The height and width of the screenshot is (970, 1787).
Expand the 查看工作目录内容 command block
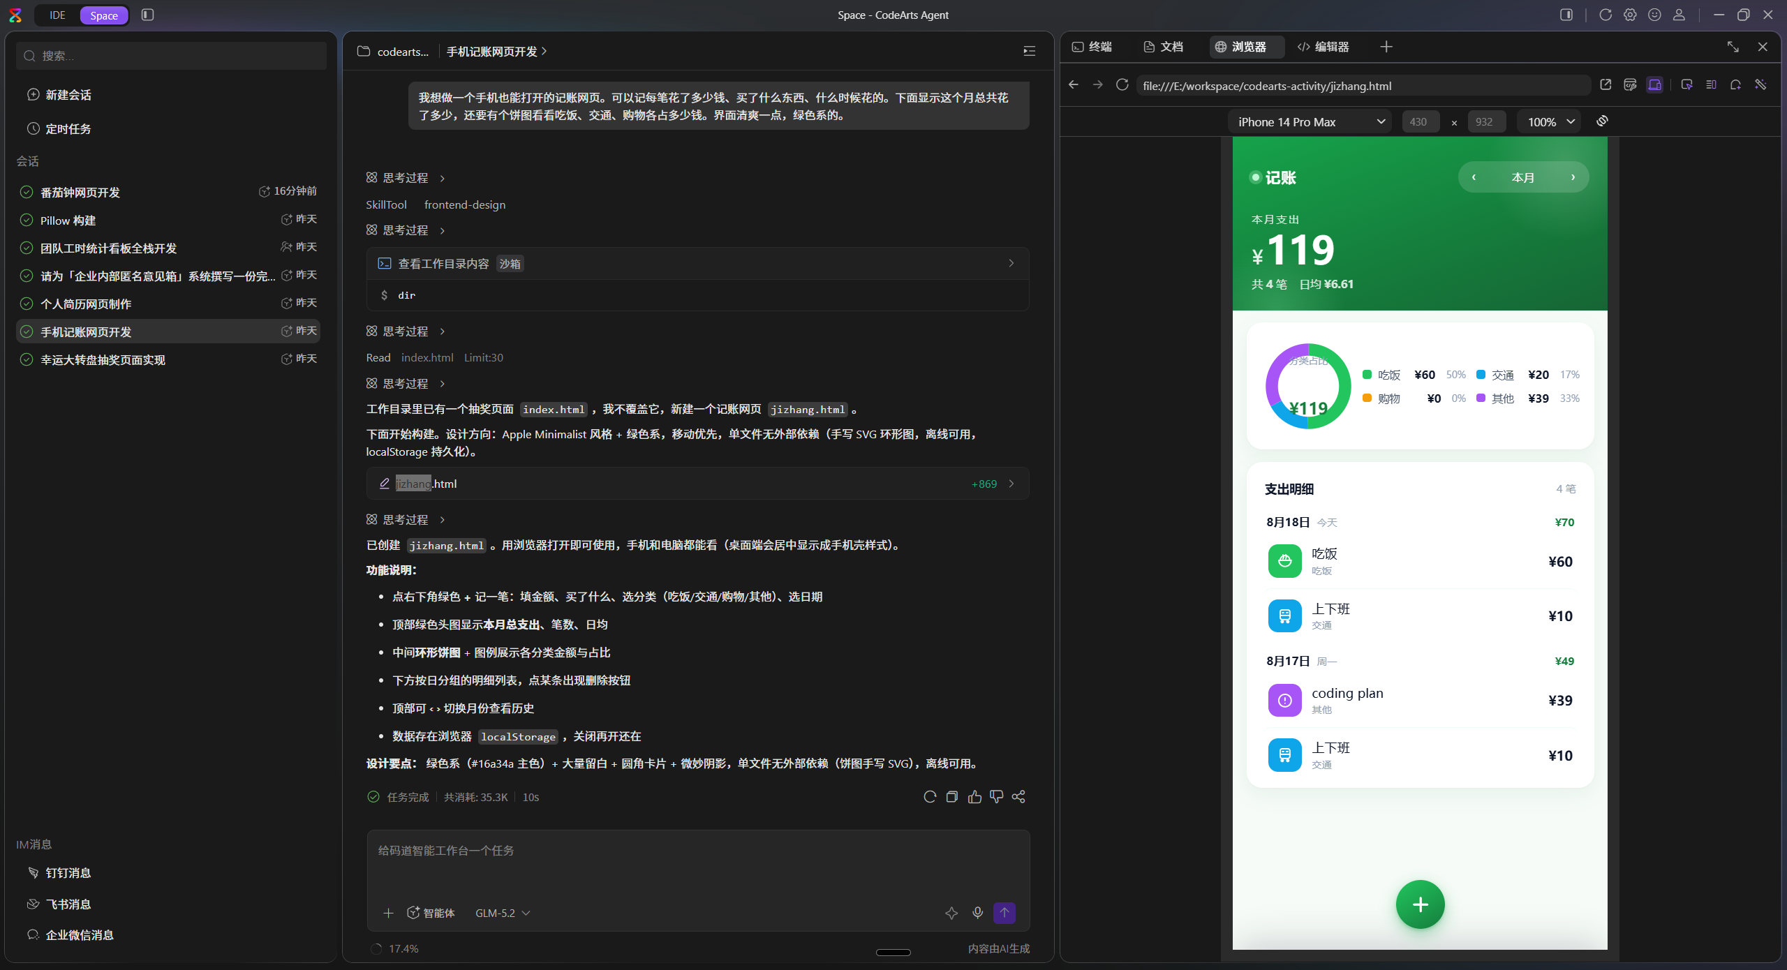click(697, 263)
